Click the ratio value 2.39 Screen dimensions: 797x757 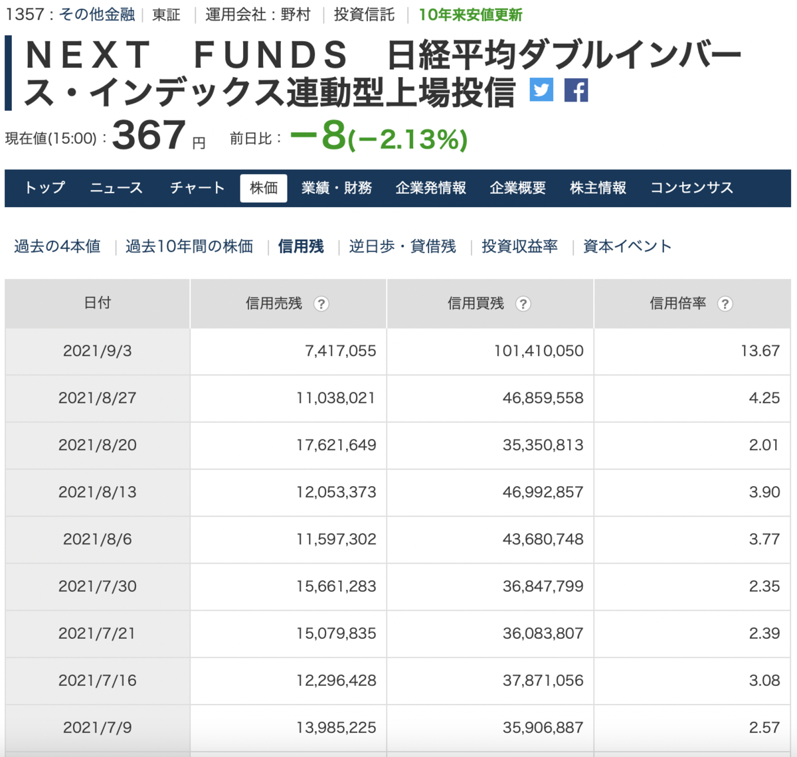point(764,634)
